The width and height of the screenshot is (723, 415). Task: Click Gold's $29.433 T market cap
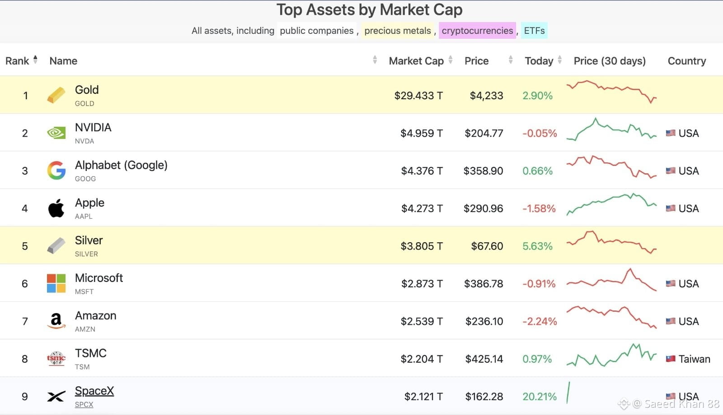[x=418, y=96]
